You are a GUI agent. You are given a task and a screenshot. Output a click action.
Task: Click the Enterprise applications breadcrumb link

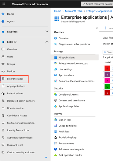pyautogui.click(x=99, y=11)
